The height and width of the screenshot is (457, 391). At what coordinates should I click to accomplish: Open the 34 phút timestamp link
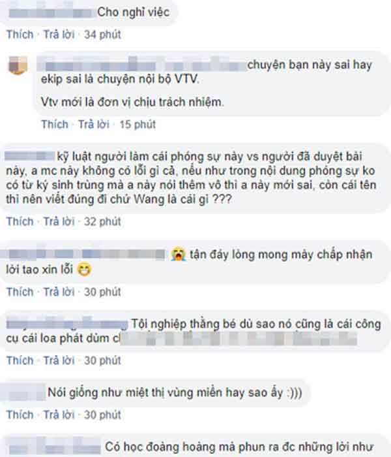[x=102, y=35]
